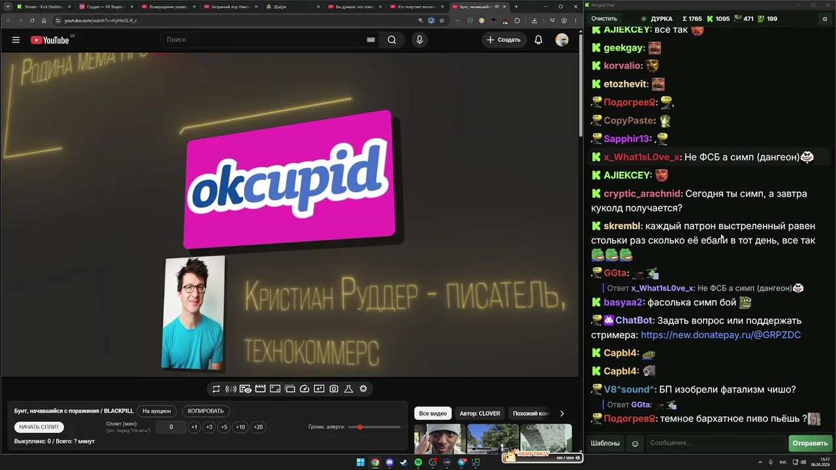Open a new browser tab

516,7
